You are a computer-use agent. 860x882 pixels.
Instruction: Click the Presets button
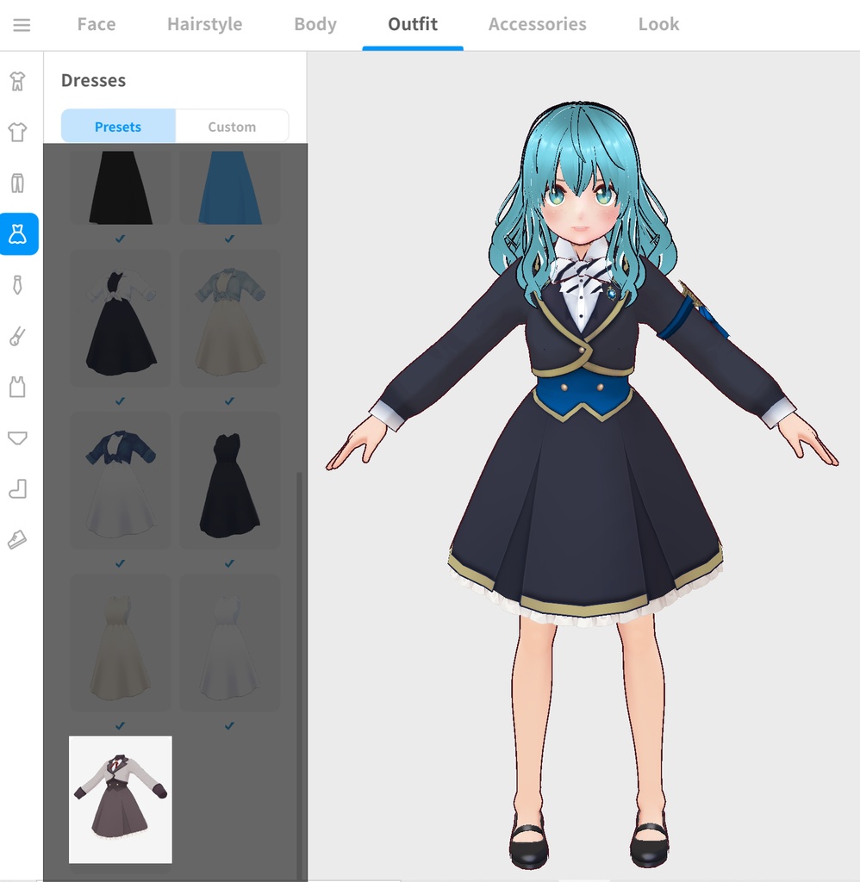click(116, 126)
